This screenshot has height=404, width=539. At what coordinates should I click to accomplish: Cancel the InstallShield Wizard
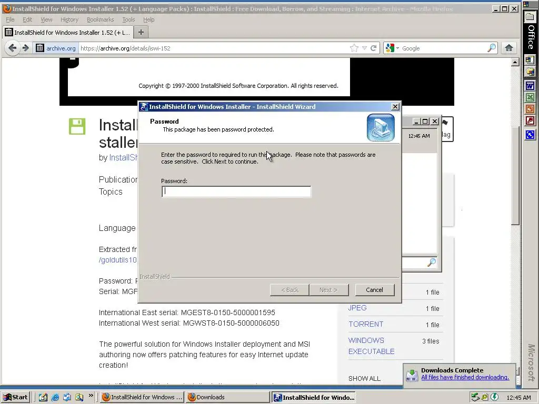point(374,290)
